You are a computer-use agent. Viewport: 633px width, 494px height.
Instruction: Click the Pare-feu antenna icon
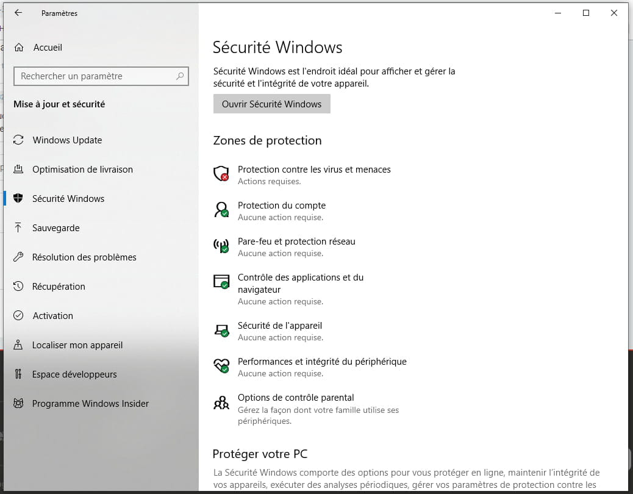pos(221,245)
